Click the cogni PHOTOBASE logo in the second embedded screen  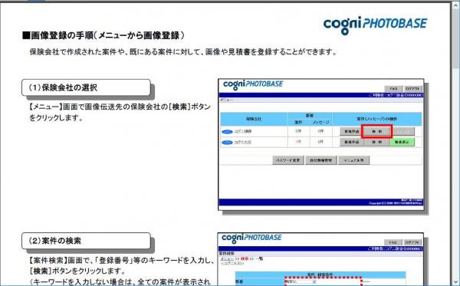click(251, 238)
